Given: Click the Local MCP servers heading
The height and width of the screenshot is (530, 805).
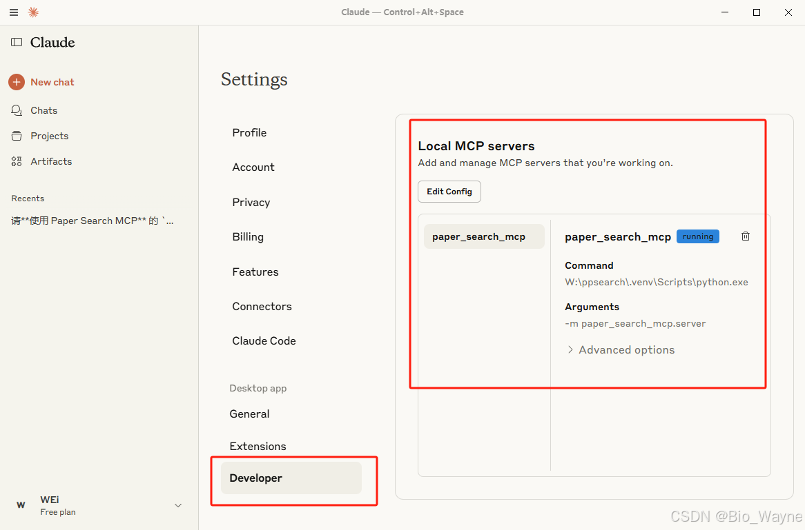Looking at the screenshot, I should (x=476, y=146).
